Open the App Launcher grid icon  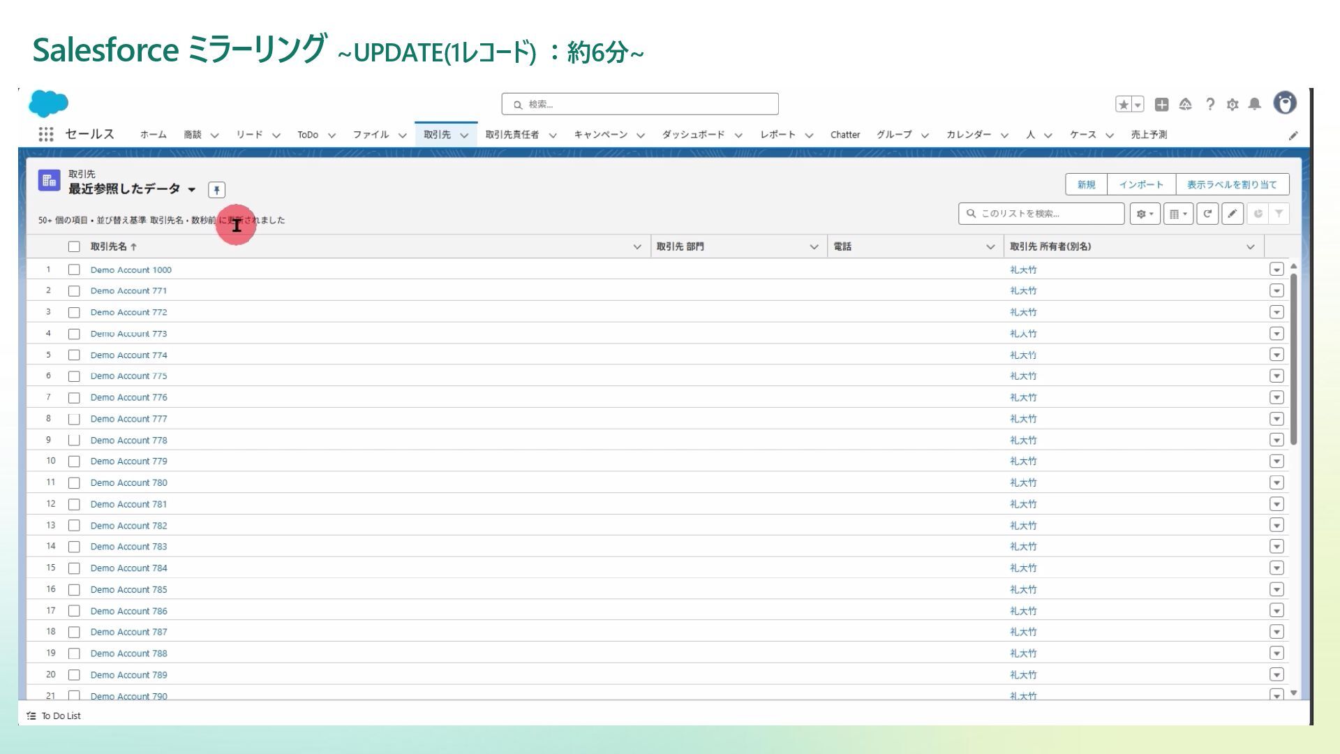point(46,134)
